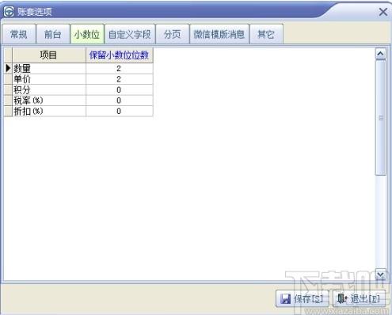Select the 单价 row label
Image resolution: width=392 pixels, height=315 pixels.
click(x=49, y=79)
